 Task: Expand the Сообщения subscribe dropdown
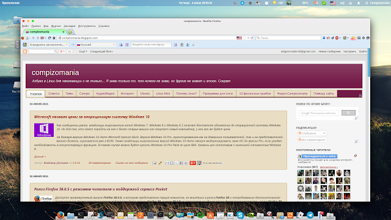click(312, 133)
